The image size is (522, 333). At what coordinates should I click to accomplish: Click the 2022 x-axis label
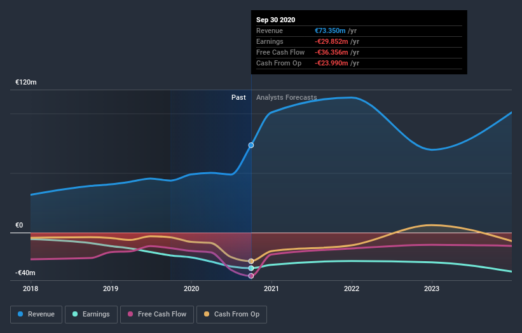(352, 289)
